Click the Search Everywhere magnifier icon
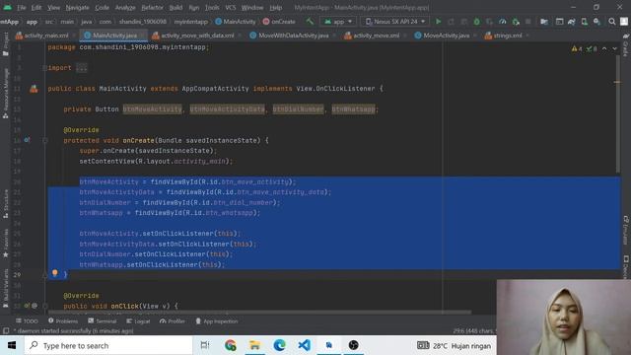Viewport: 631px width, 355px height. click(611, 22)
